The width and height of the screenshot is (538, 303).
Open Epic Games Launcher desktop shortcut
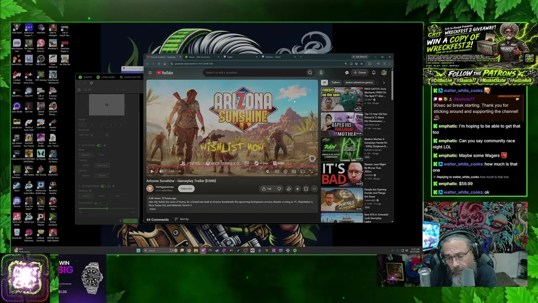pyautogui.click(x=17, y=140)
